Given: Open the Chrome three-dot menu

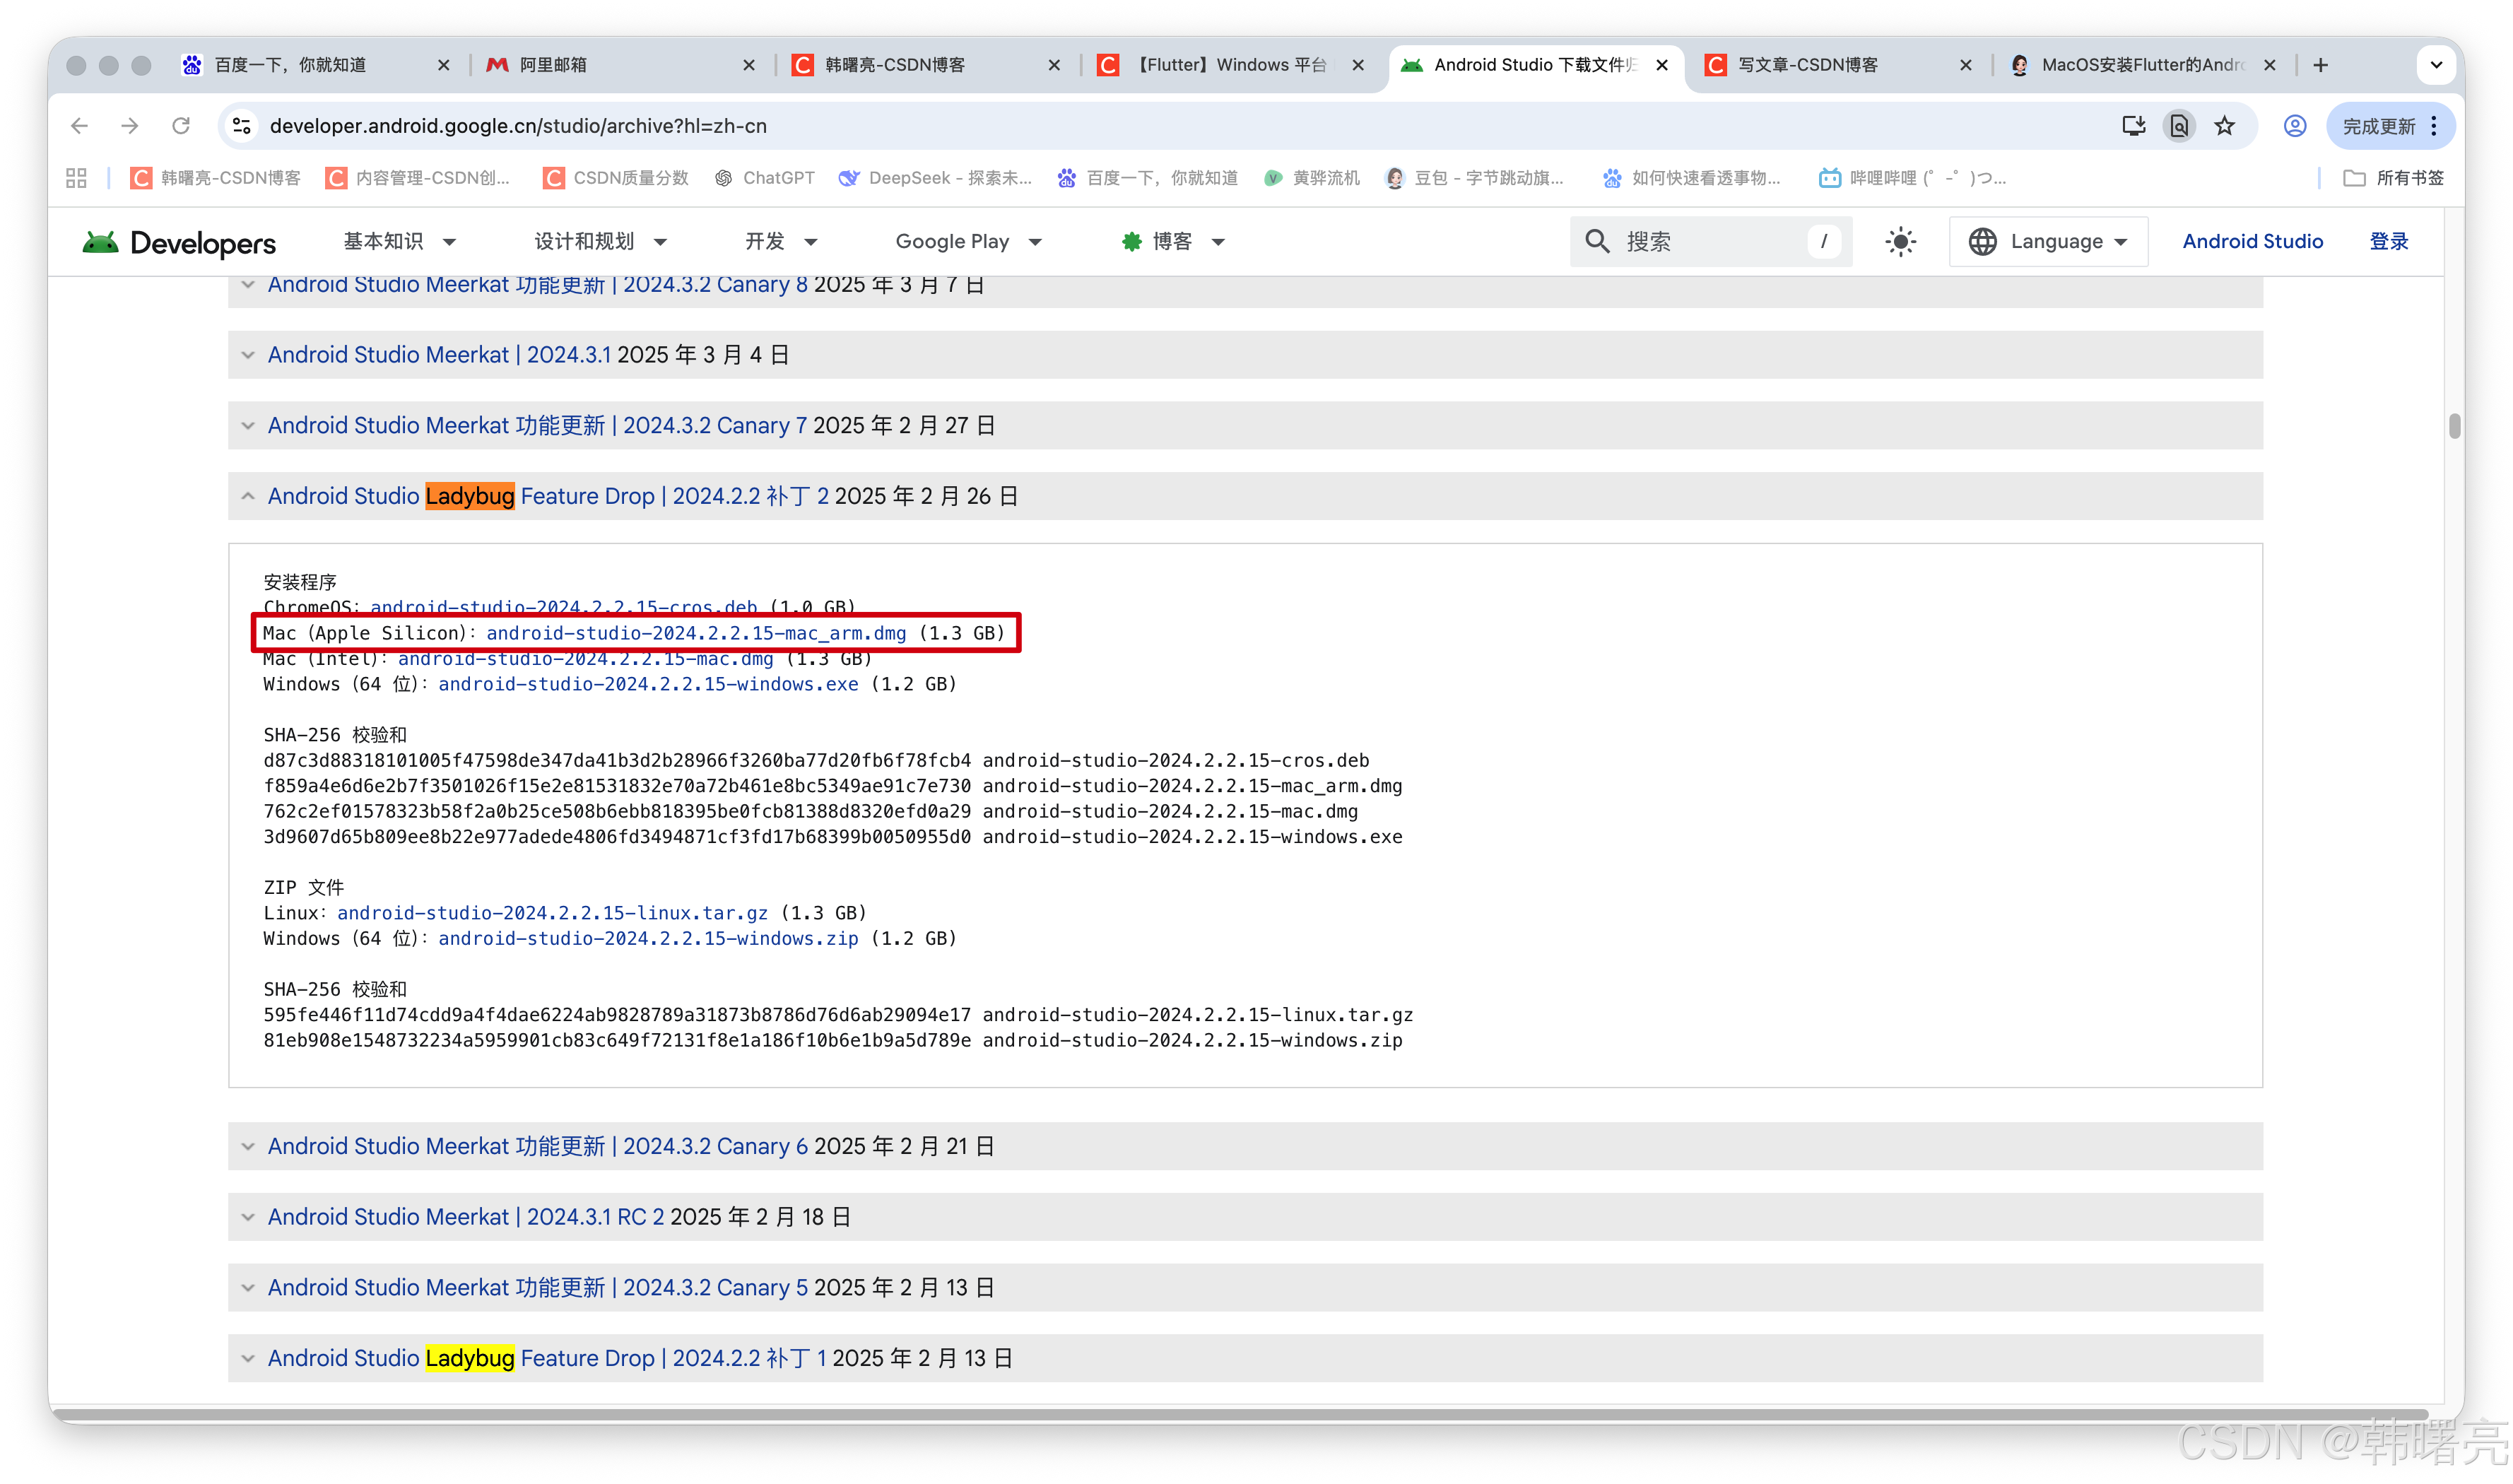Looking at the screenshot, I should pos(2434,126).
